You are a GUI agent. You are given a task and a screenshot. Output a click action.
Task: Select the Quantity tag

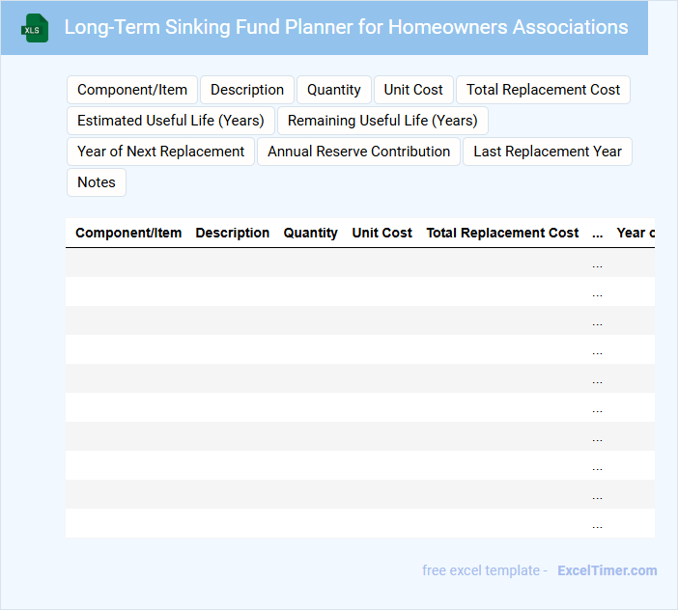pyautogui.click(x=334, y=90)
